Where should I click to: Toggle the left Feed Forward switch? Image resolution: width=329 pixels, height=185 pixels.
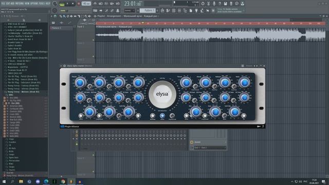pos(90,86)
